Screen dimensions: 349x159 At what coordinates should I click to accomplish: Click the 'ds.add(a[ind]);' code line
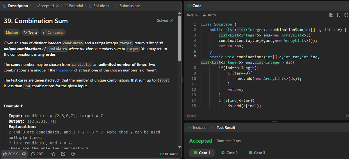coord(244,106)
